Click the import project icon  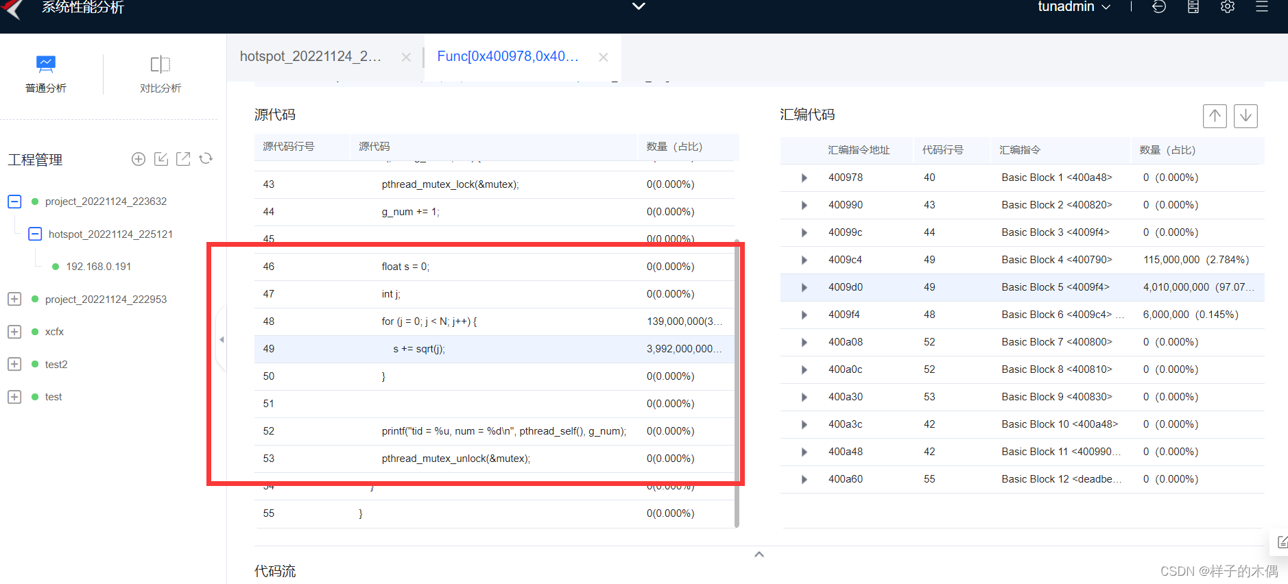tap(161, 159)
